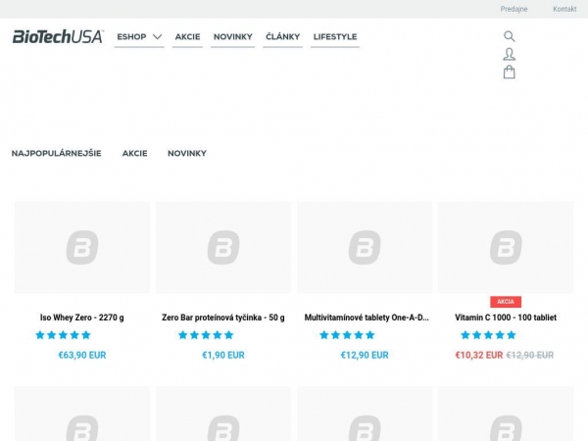The height and width of the screenshot is (441, 588).
Task: Open Iso Whey Zero product image
Action: pyautogui.click(x=82, y=248)
